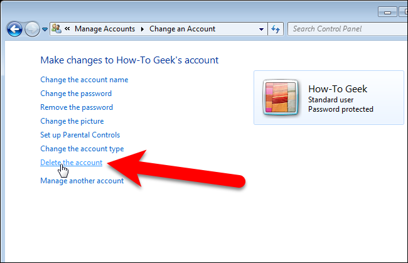Click the Forward navigation button
This screenshot has width=408, height=263.
tap(31, 29)
